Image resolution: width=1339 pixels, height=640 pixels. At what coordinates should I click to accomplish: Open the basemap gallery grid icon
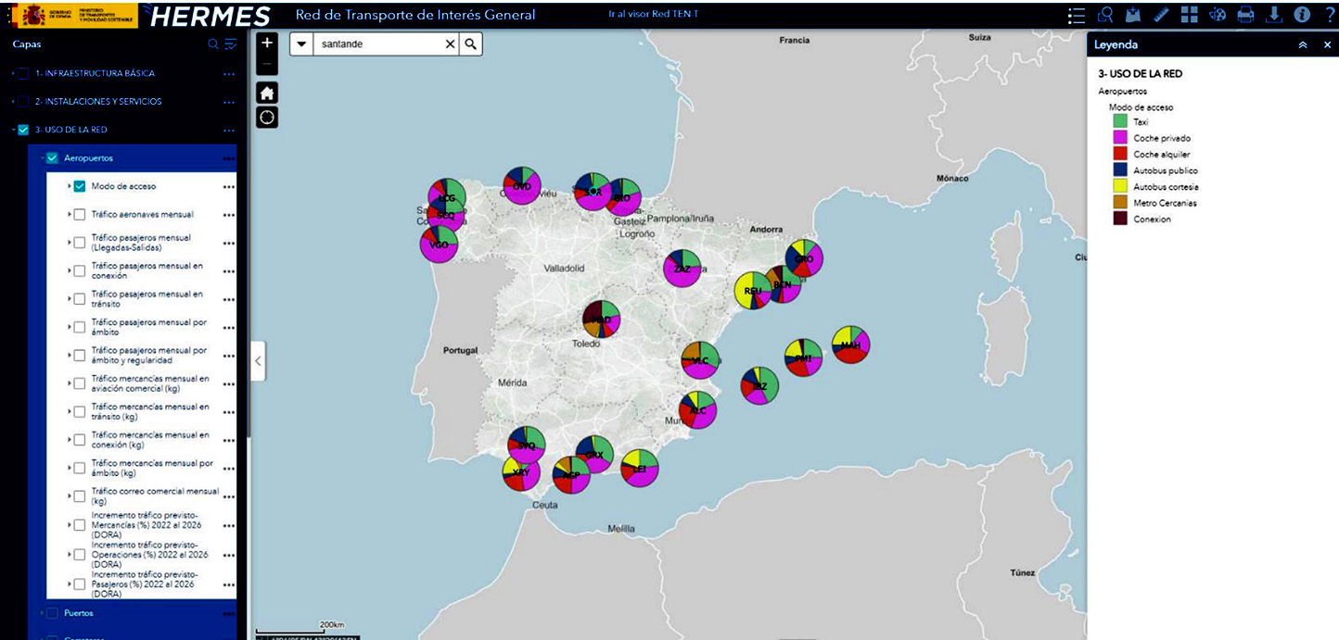tap(1189, 15)
